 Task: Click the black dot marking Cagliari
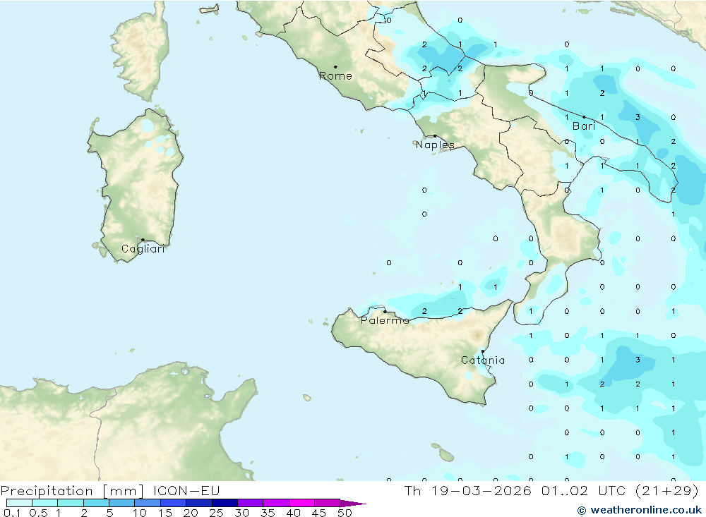pyautogui.click(x=143, y=240)
